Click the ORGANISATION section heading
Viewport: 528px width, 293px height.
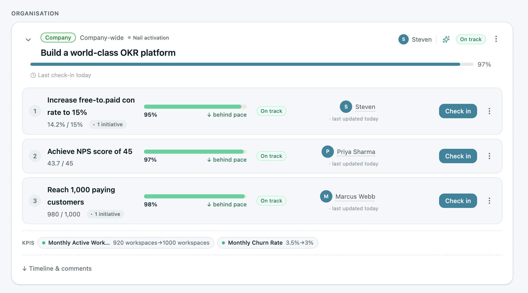(x=35, y=13)
